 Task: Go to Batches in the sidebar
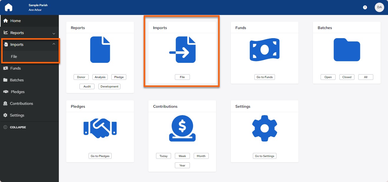pos(29,80)
